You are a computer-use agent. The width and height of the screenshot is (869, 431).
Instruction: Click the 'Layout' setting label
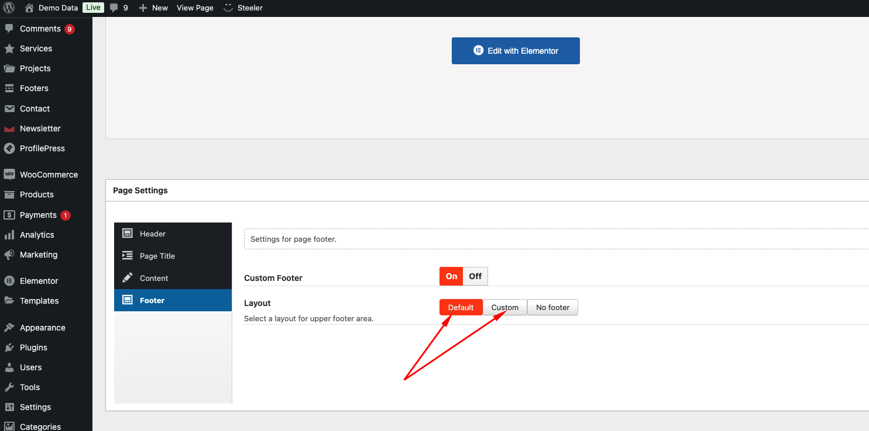[257, 303]
